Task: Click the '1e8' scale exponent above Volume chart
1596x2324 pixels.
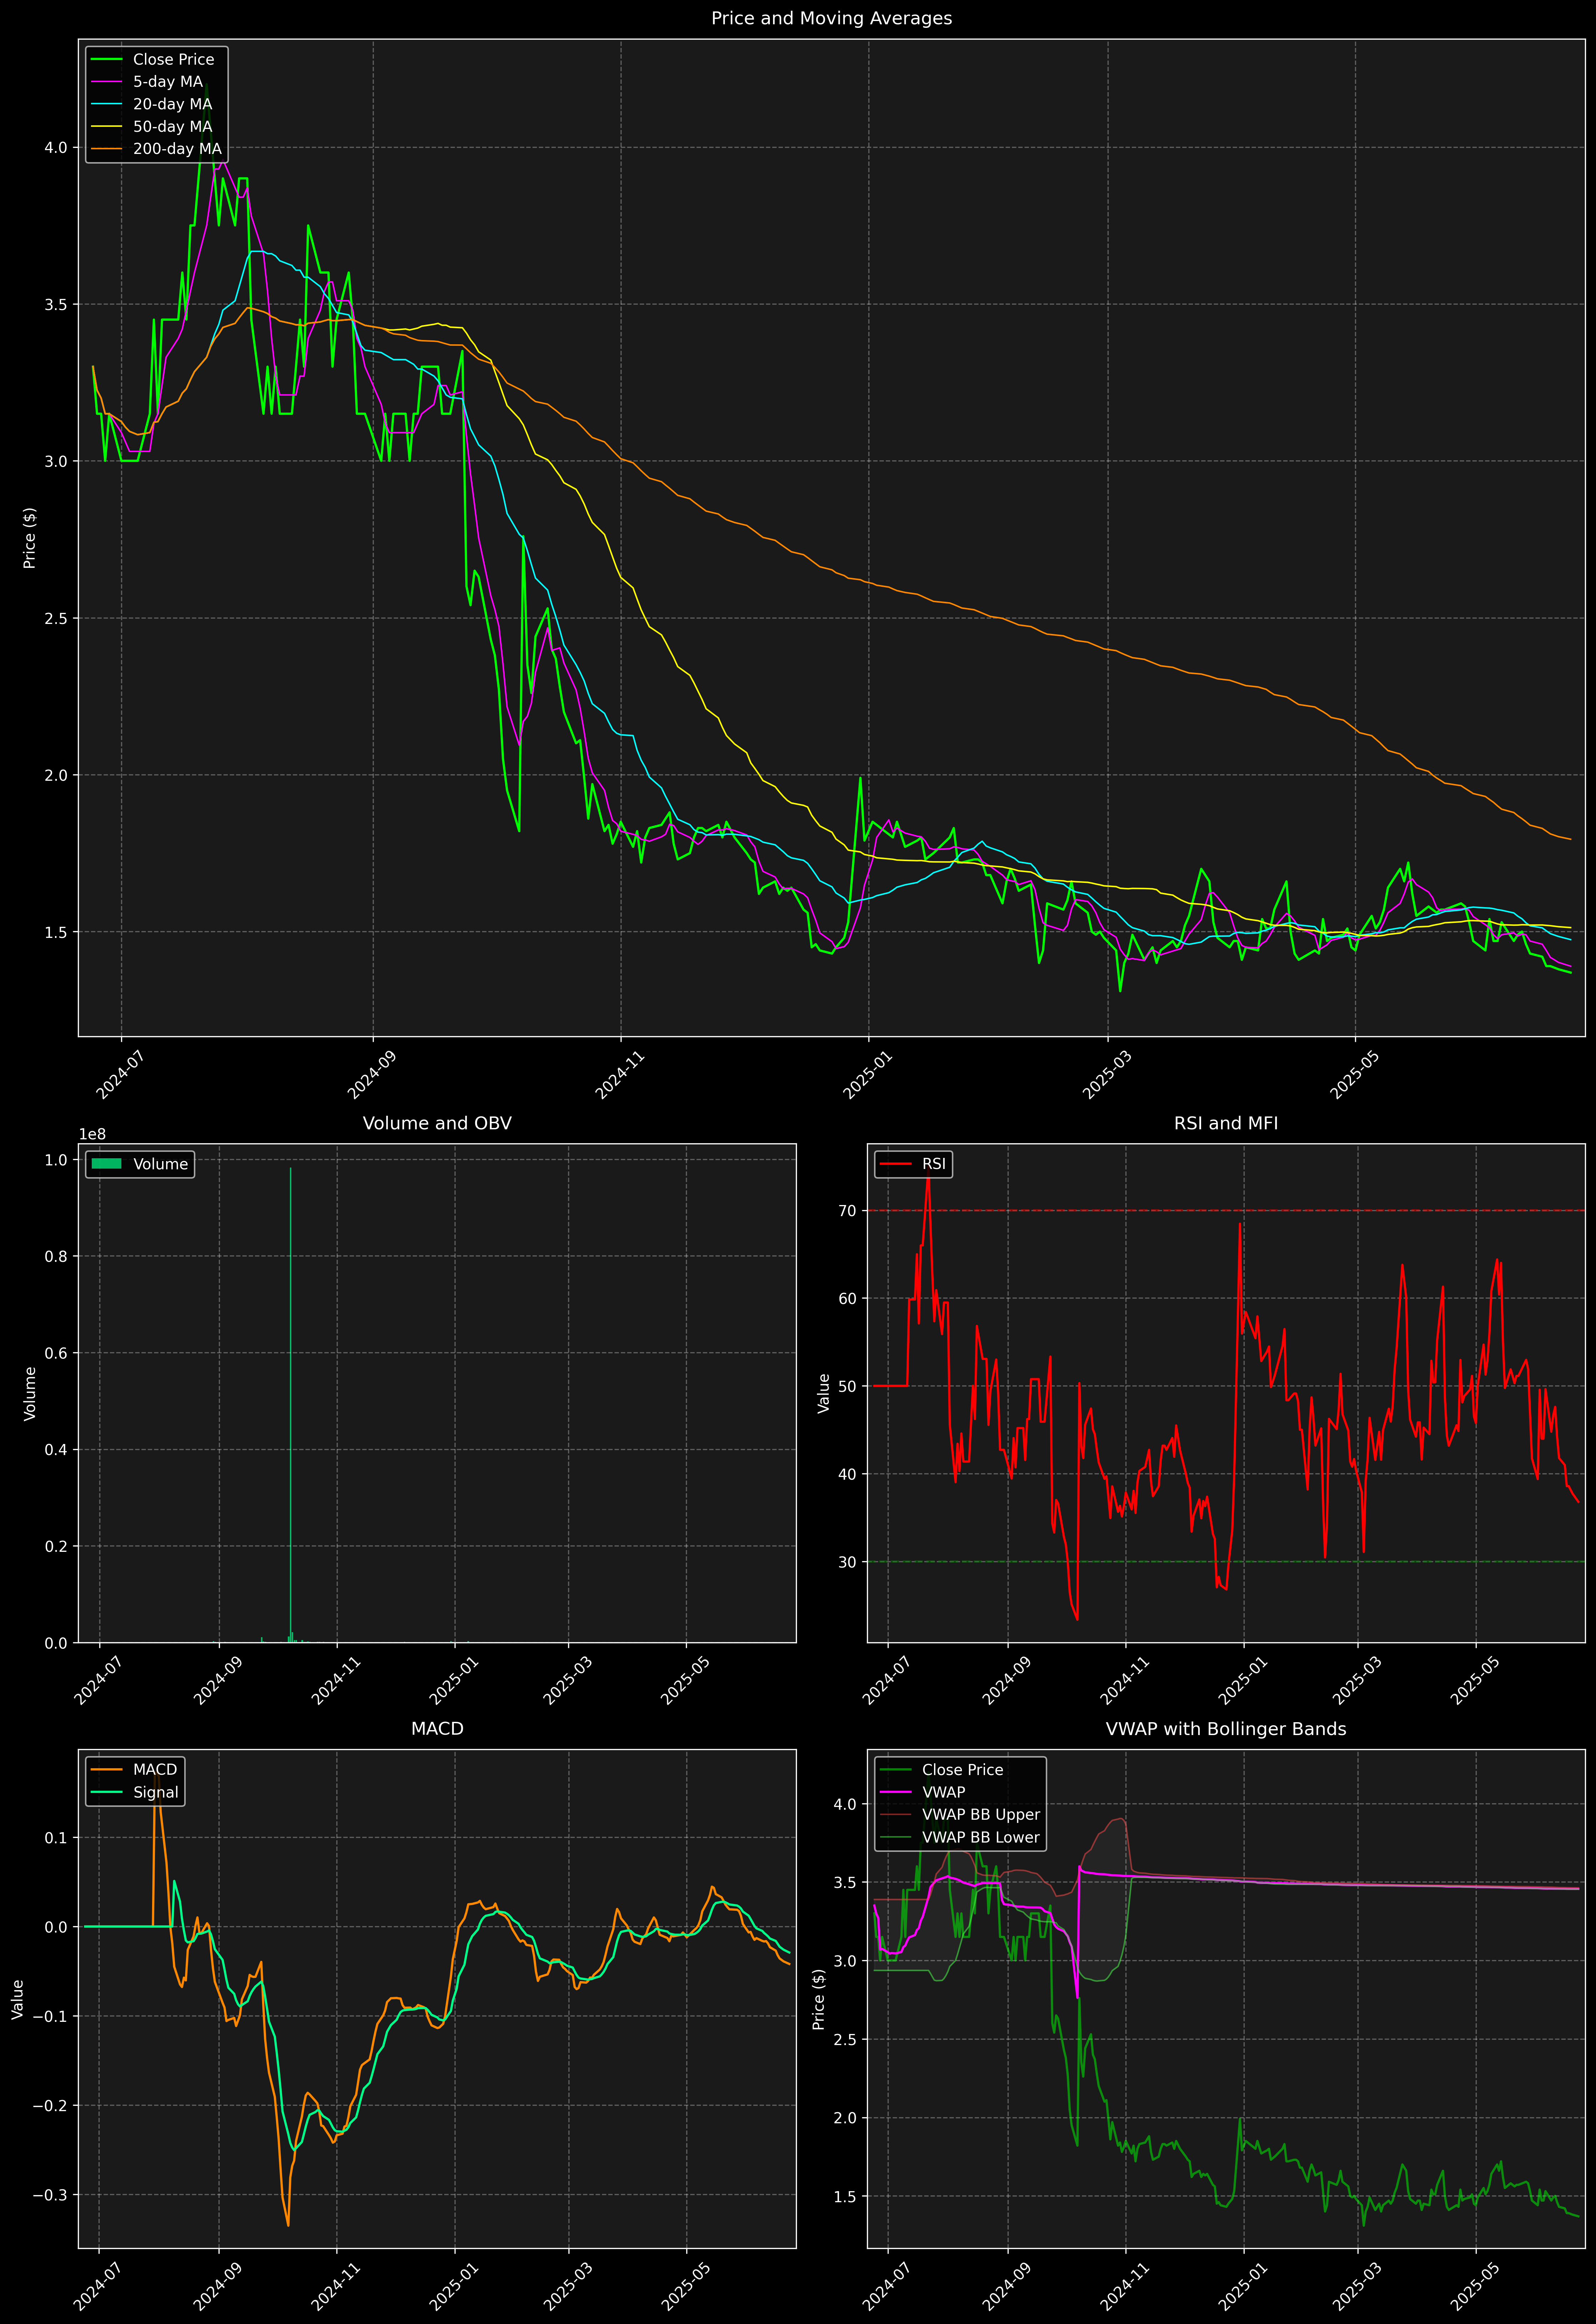Action: 92,1134
